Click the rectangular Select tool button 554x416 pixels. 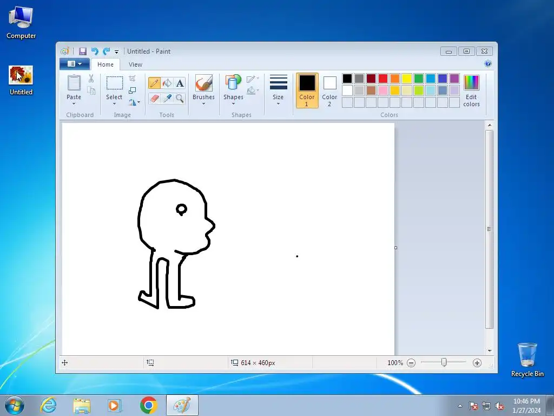[x=115, y=83]
